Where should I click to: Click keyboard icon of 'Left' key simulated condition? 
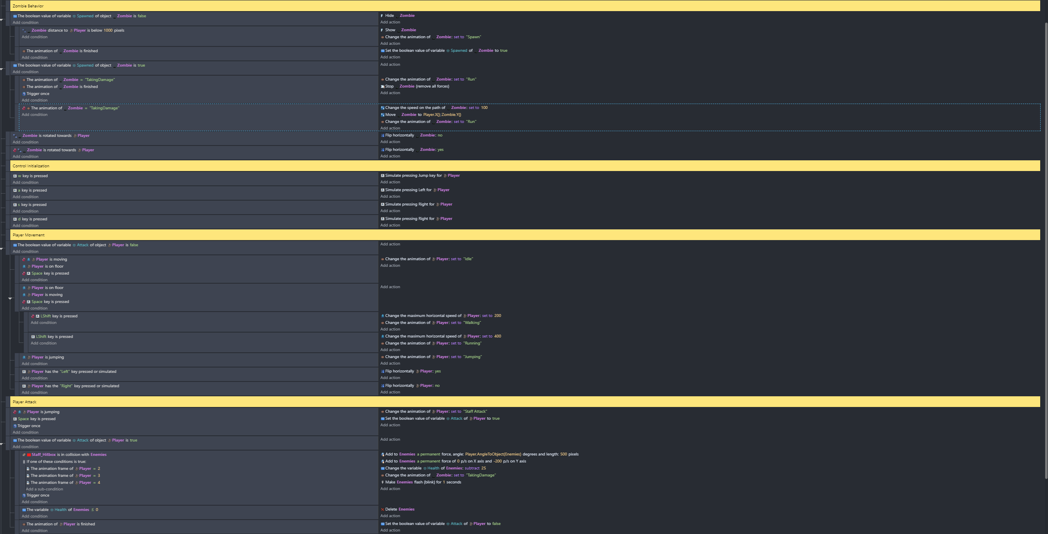click(x=24, y=372)
